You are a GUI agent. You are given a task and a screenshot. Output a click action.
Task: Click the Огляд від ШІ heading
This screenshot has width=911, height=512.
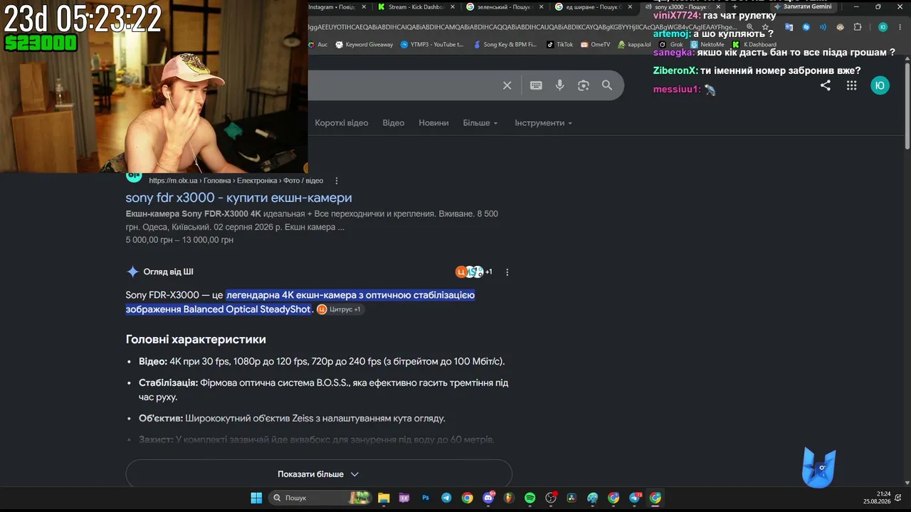point(168,272)
